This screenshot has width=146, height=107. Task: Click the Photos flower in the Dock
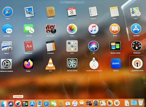(110, 103)
